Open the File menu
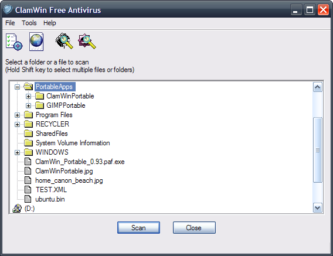 coord(10,23)
